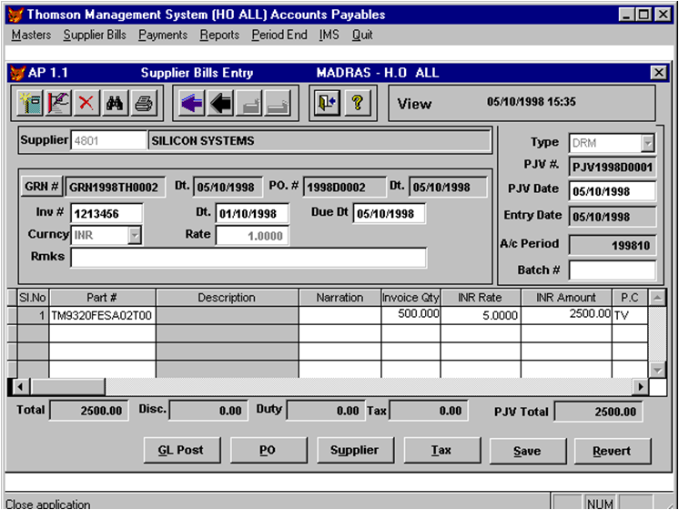Click the printer icon
Viewport: 679px width, 510px height.
coord(143,104)
